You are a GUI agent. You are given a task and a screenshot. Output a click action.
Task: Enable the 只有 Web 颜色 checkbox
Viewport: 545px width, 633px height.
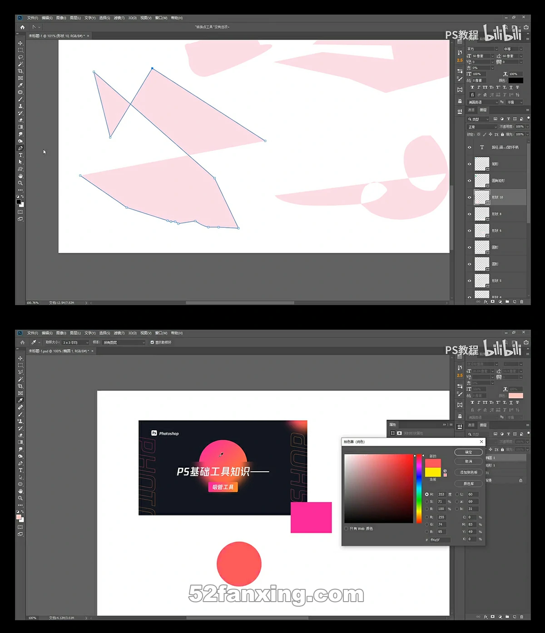[x=346, y=528]
